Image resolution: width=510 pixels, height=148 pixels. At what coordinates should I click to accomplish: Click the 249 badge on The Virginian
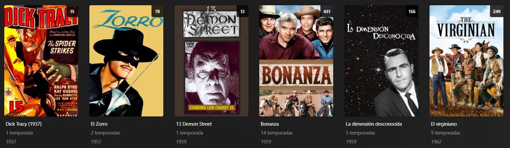pyautogui.click(x=496, y=11)
